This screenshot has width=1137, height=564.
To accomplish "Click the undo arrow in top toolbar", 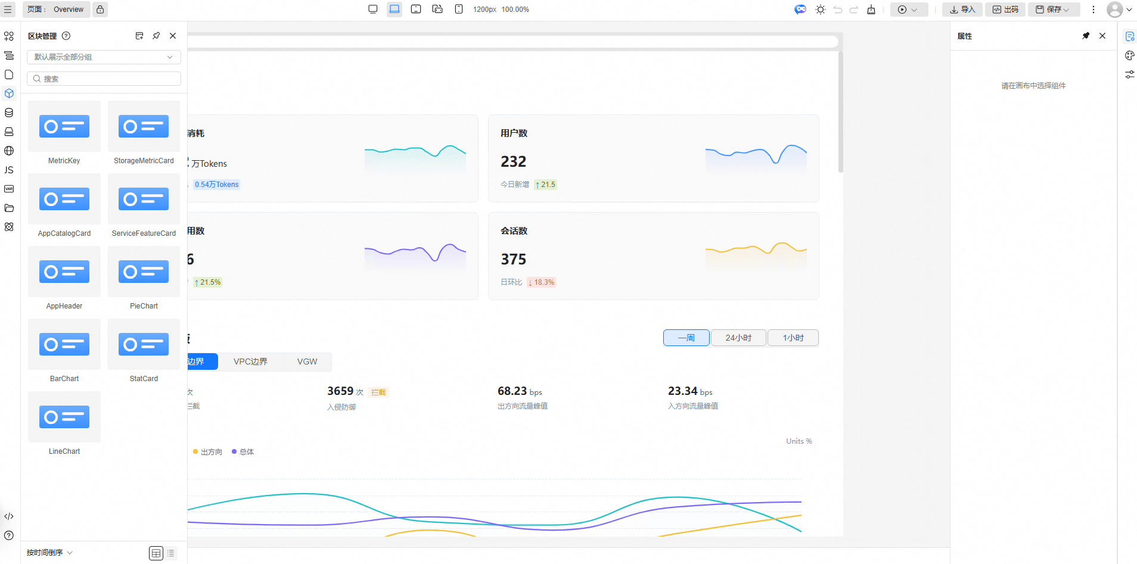I will [x=838, y=10].
